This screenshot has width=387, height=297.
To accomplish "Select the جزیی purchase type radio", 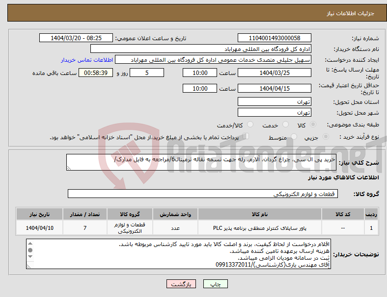I will [x=326, y=137].
